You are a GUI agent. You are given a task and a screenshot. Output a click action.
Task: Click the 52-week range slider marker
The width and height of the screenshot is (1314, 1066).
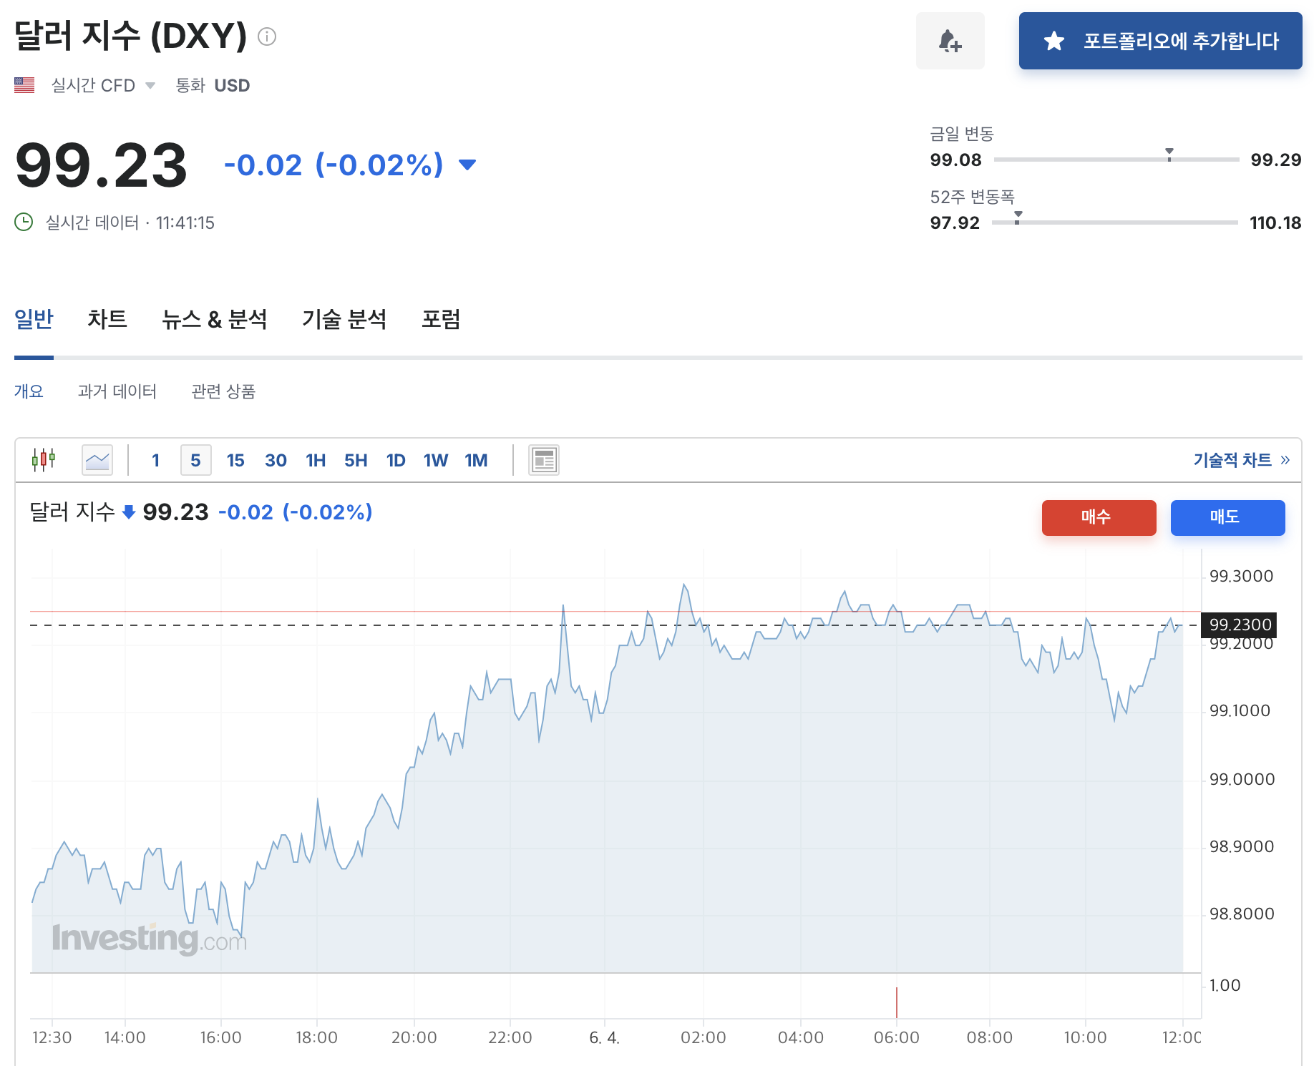point(1018,217)
